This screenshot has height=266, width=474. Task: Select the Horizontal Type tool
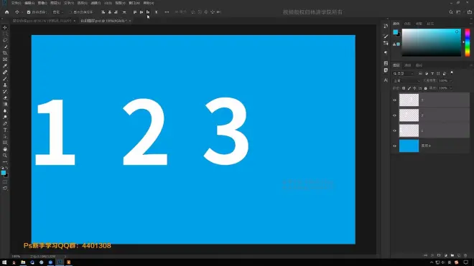(x=5, y=130)
